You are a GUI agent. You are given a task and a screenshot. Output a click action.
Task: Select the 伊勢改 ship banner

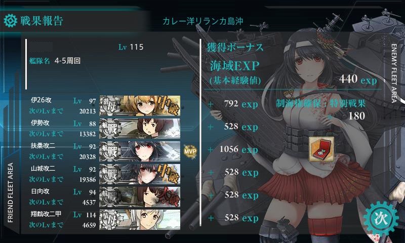coord(140,129)
